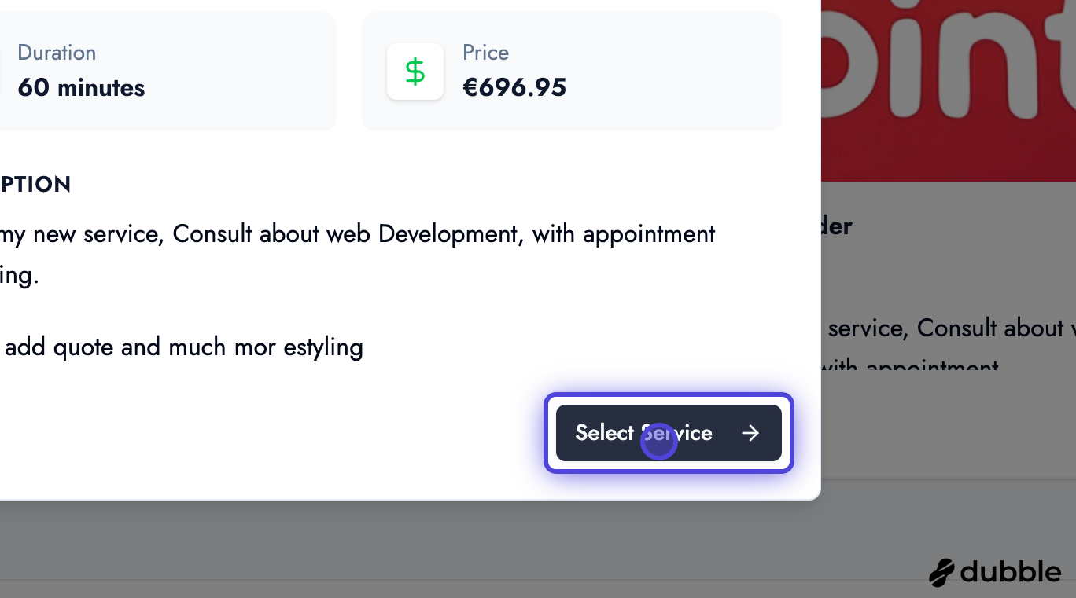Click the 60 minutes duration value
1076x598 pixels.
point(81,88)
